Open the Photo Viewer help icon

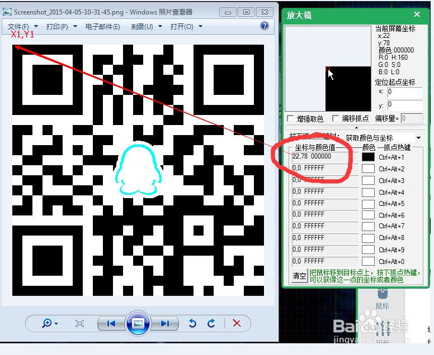265,26
